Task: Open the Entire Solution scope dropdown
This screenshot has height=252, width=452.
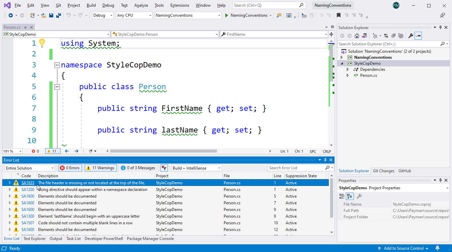Action: (x=29, y=168)
